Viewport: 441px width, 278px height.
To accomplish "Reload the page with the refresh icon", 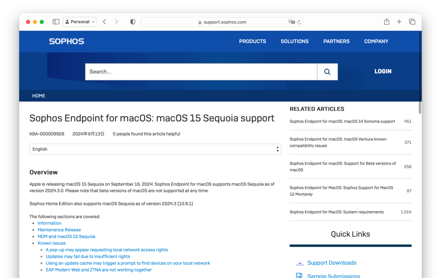I will click(299, 22).
